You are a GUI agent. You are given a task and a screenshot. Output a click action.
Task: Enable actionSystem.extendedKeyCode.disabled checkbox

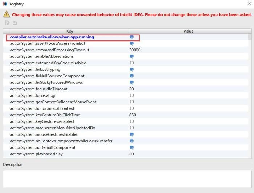(132, 63)
